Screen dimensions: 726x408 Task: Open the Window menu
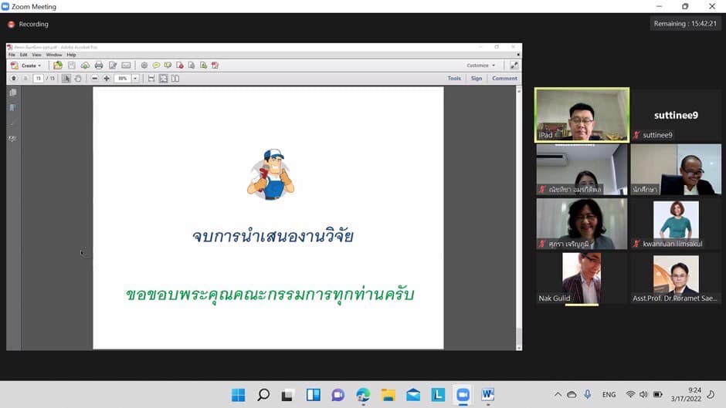53,55
